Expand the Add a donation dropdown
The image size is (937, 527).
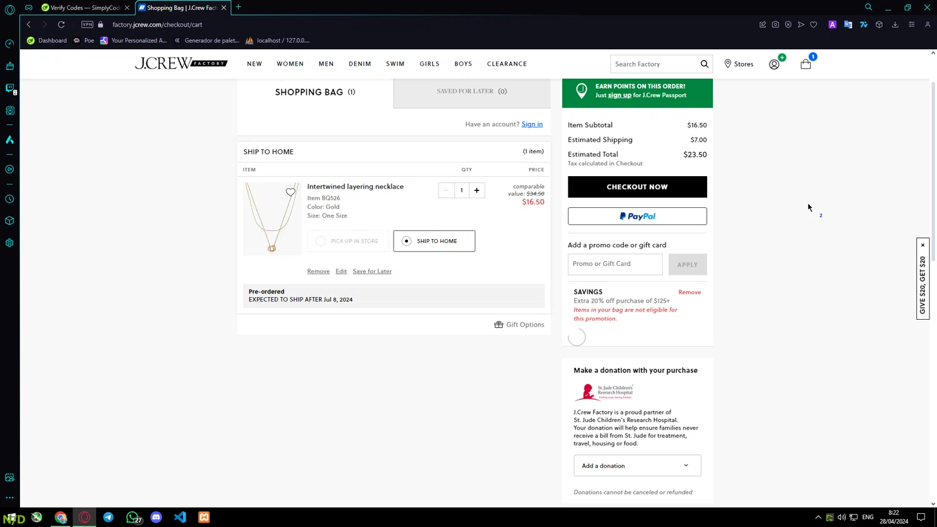637,466
